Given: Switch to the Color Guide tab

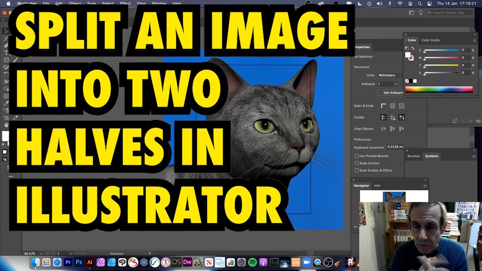Looking at the screenshot, I should [430, 40].
